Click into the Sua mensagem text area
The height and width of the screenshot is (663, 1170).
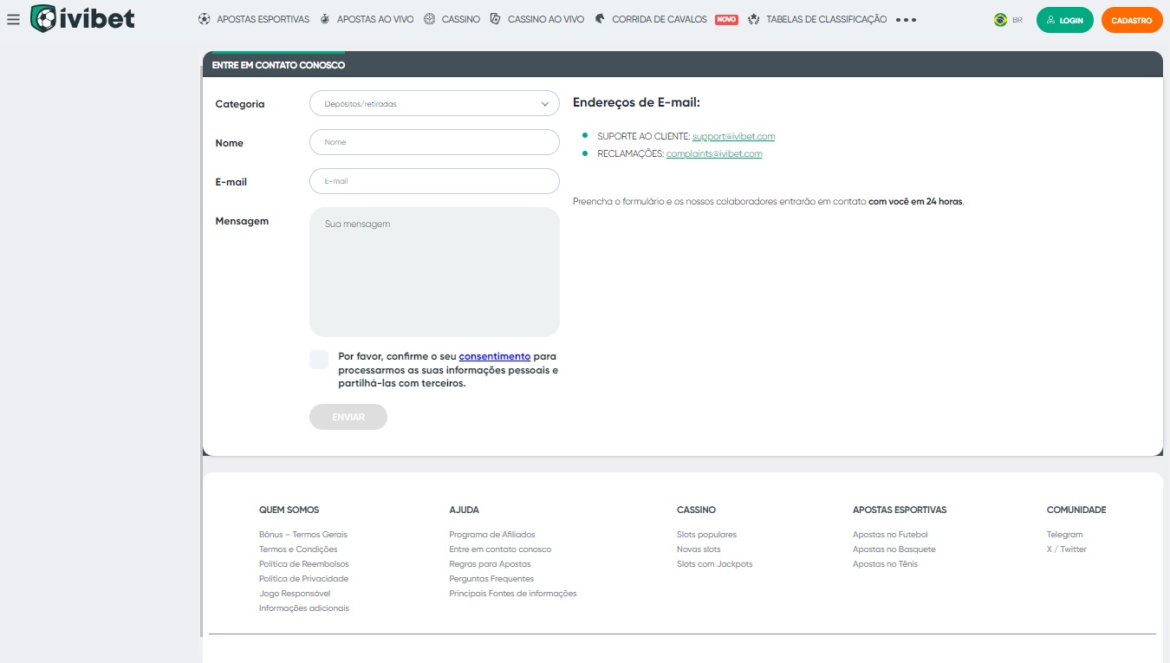tap(434, 272)
